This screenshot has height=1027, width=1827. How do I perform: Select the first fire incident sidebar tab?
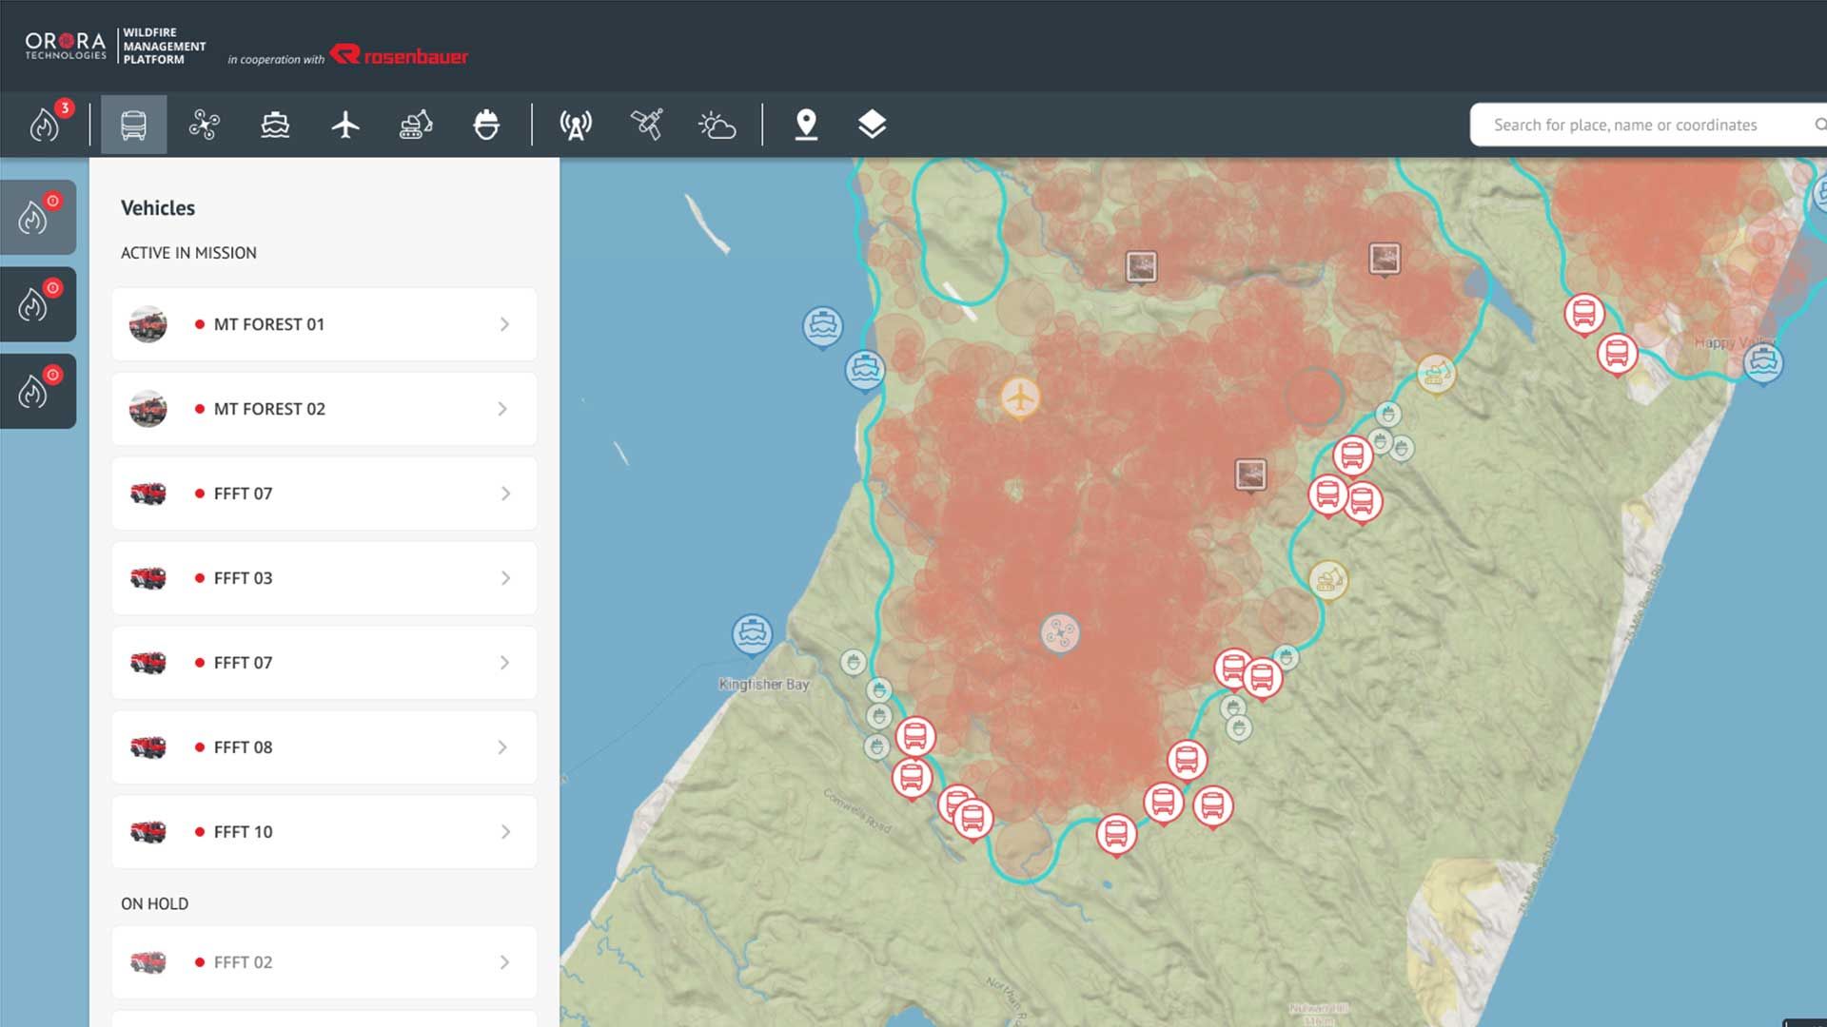click(38, 217)
